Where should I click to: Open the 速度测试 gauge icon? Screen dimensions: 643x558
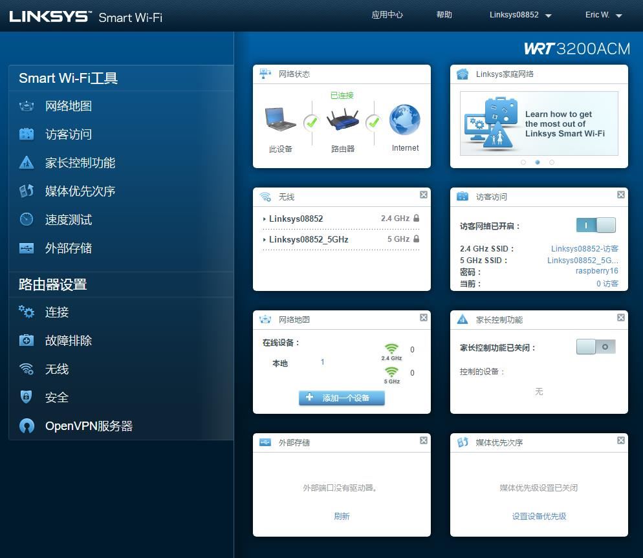(x=27, y=219)
